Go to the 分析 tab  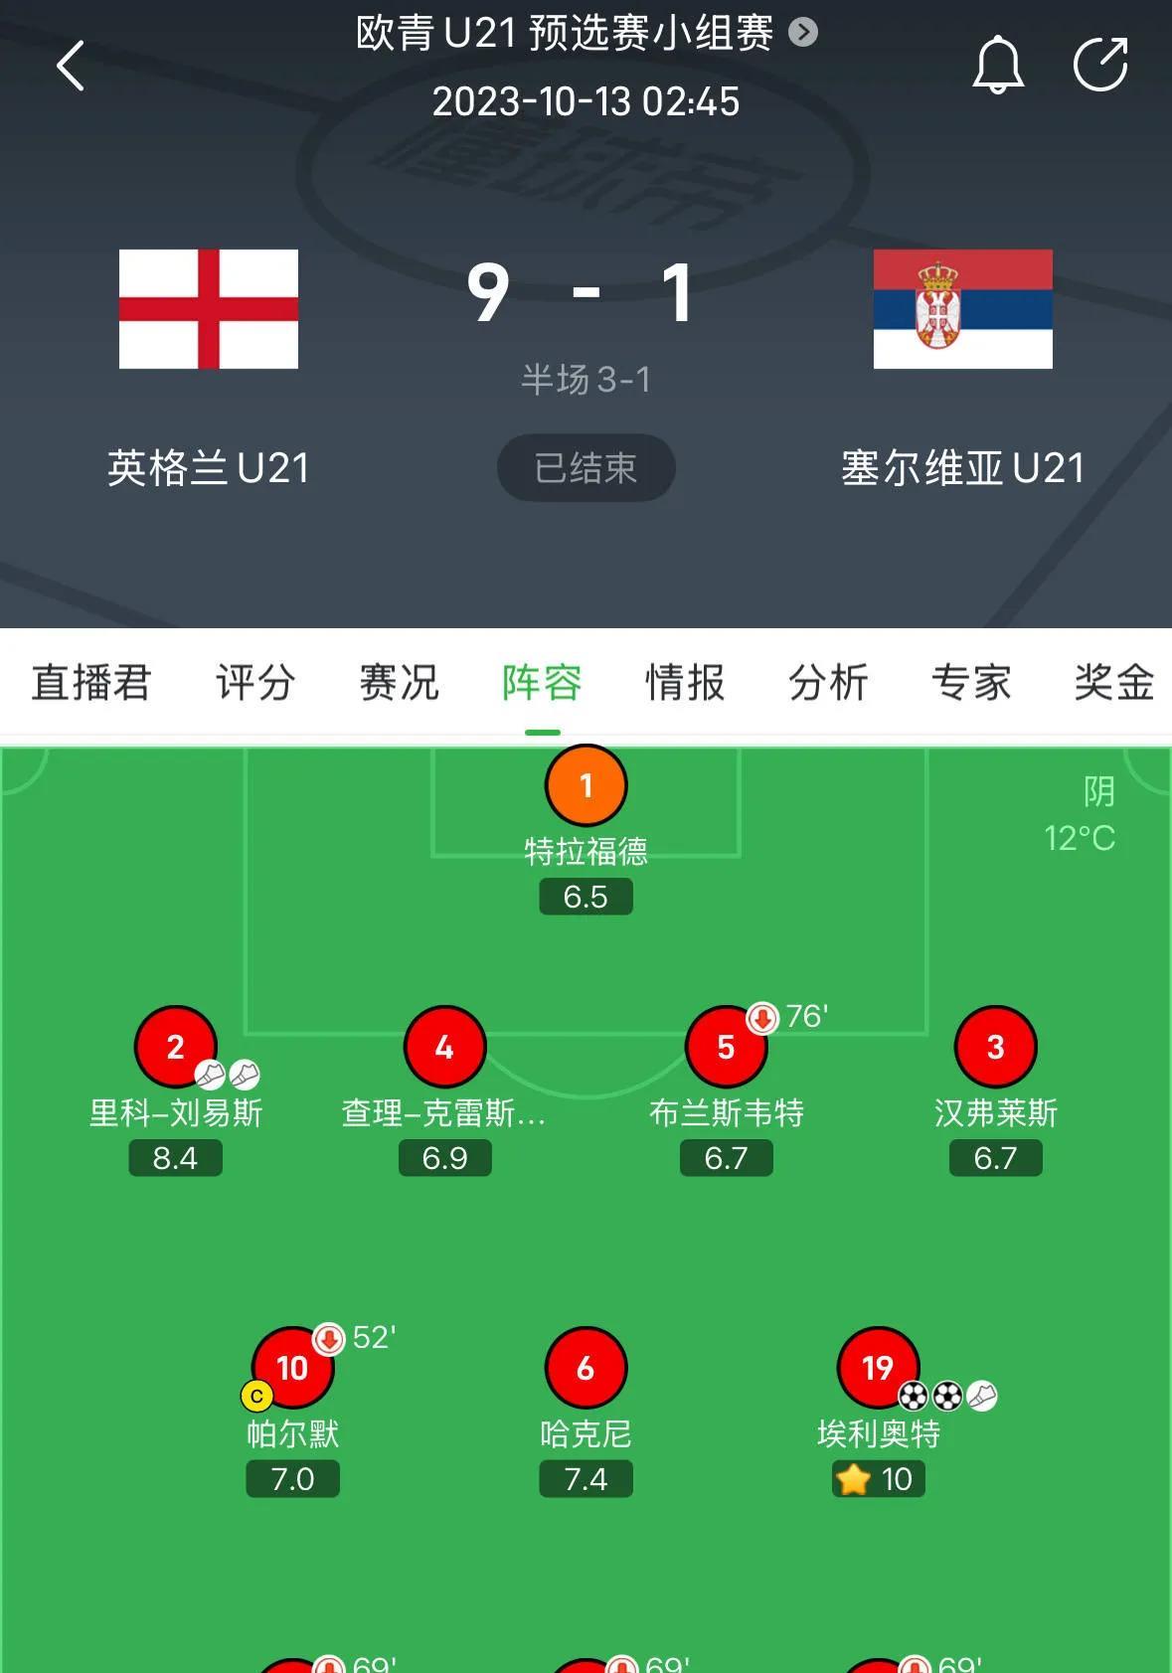(828, 683)
